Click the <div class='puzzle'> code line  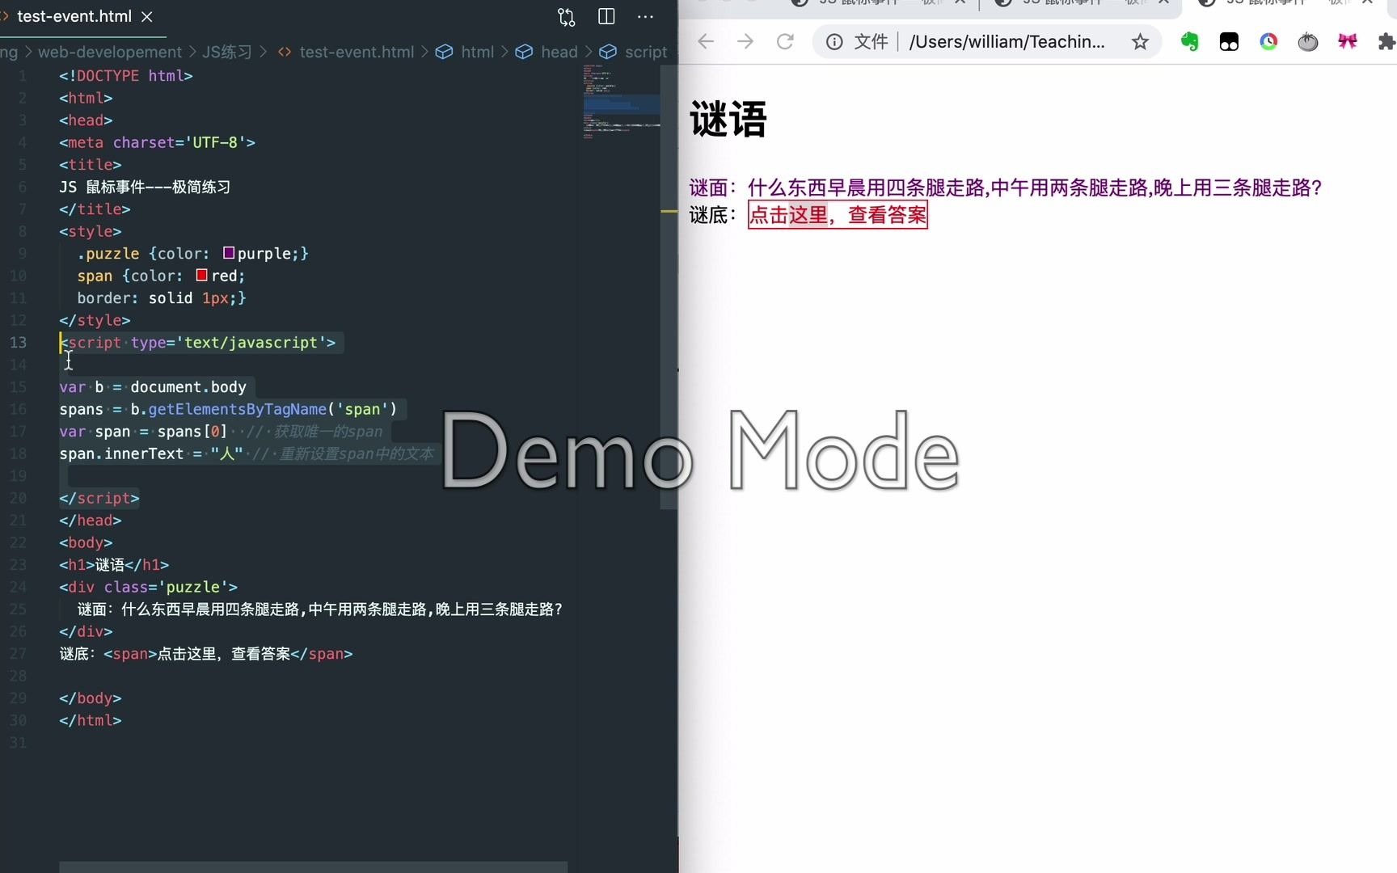[149, 587]
